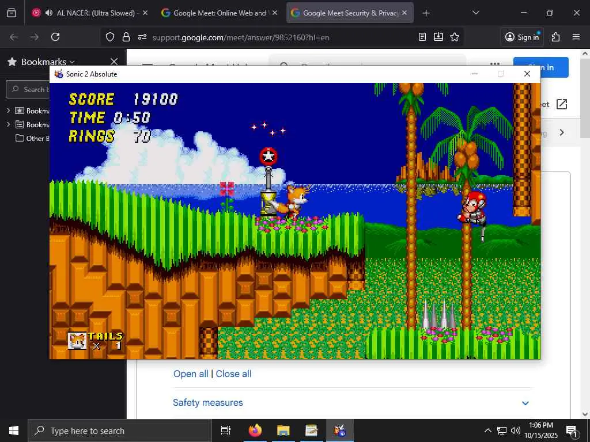Close the Google Meet: Online Web tab

pyautogui.click(x=275, y=13)
